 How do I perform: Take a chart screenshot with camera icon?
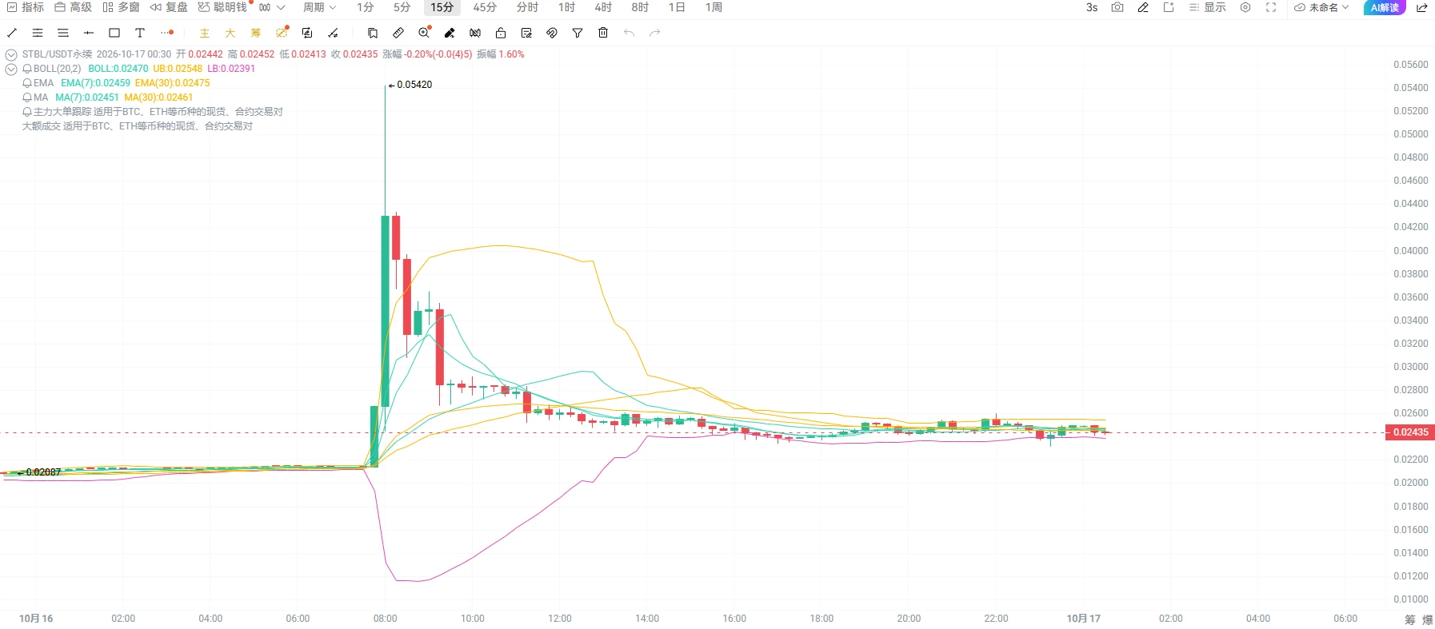coord(1117,7)
